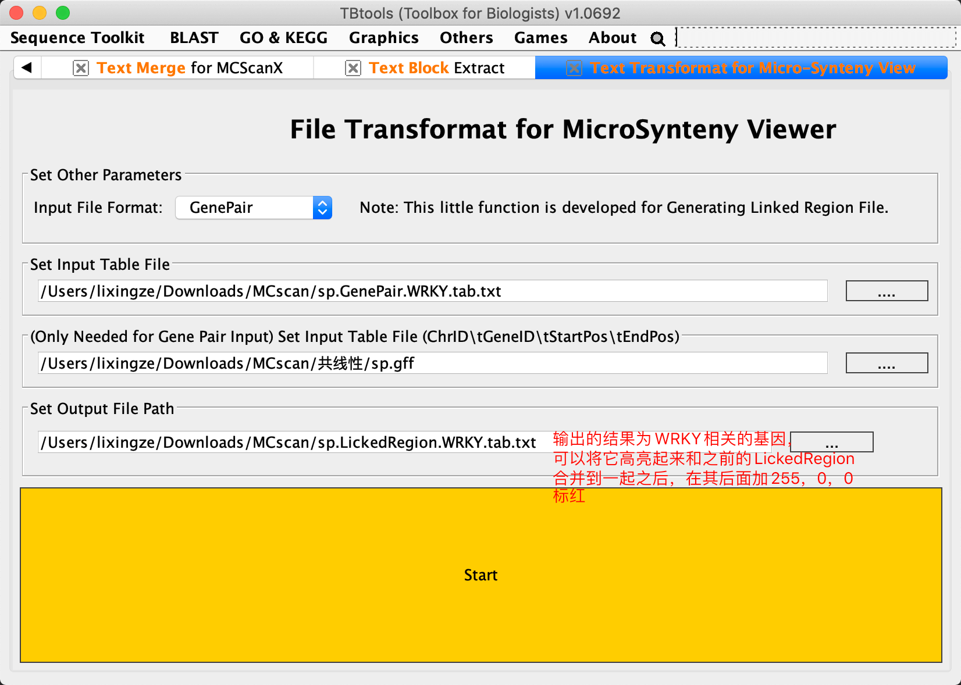Click the macOS green zoom window button
Image resolution: width=961 pixels, height=685 pixels.
(x=63, y=13)
